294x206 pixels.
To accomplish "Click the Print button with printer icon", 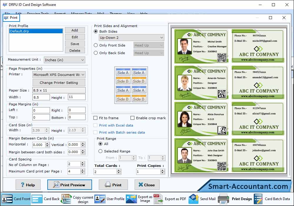I will pos(113,185).
